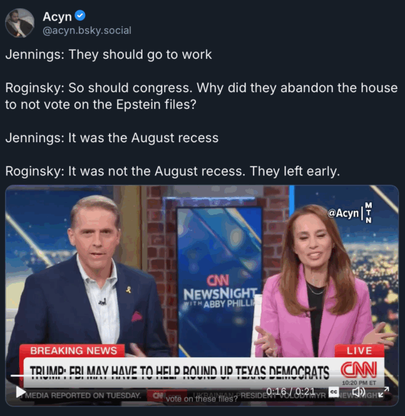The width and height of the screenshot is (405, 416).
Task: Click the 'vote on these files?' caption
Action: pos(202,399)
